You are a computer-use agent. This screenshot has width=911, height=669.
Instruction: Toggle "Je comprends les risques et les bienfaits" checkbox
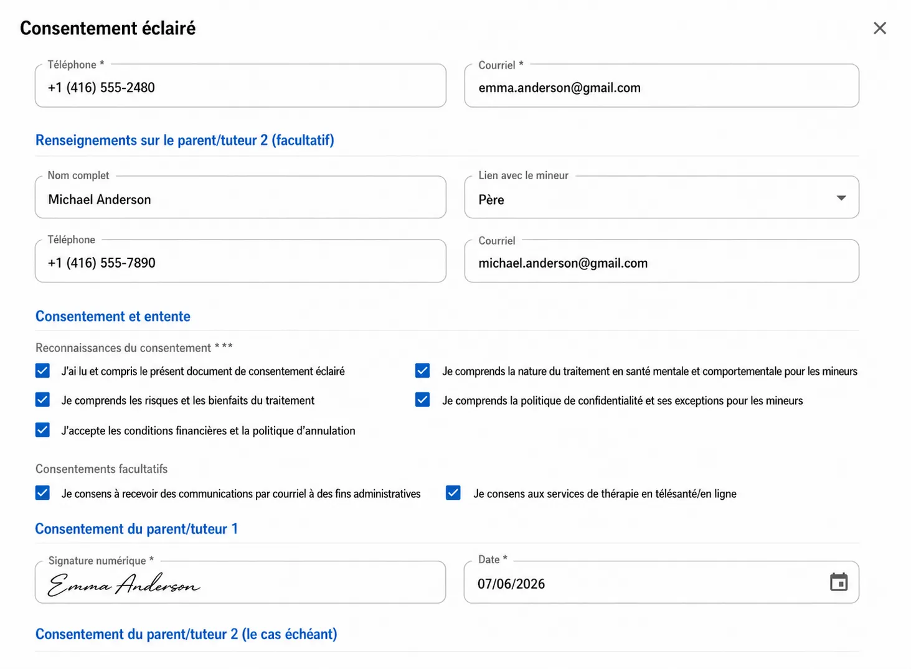(42, 400)
